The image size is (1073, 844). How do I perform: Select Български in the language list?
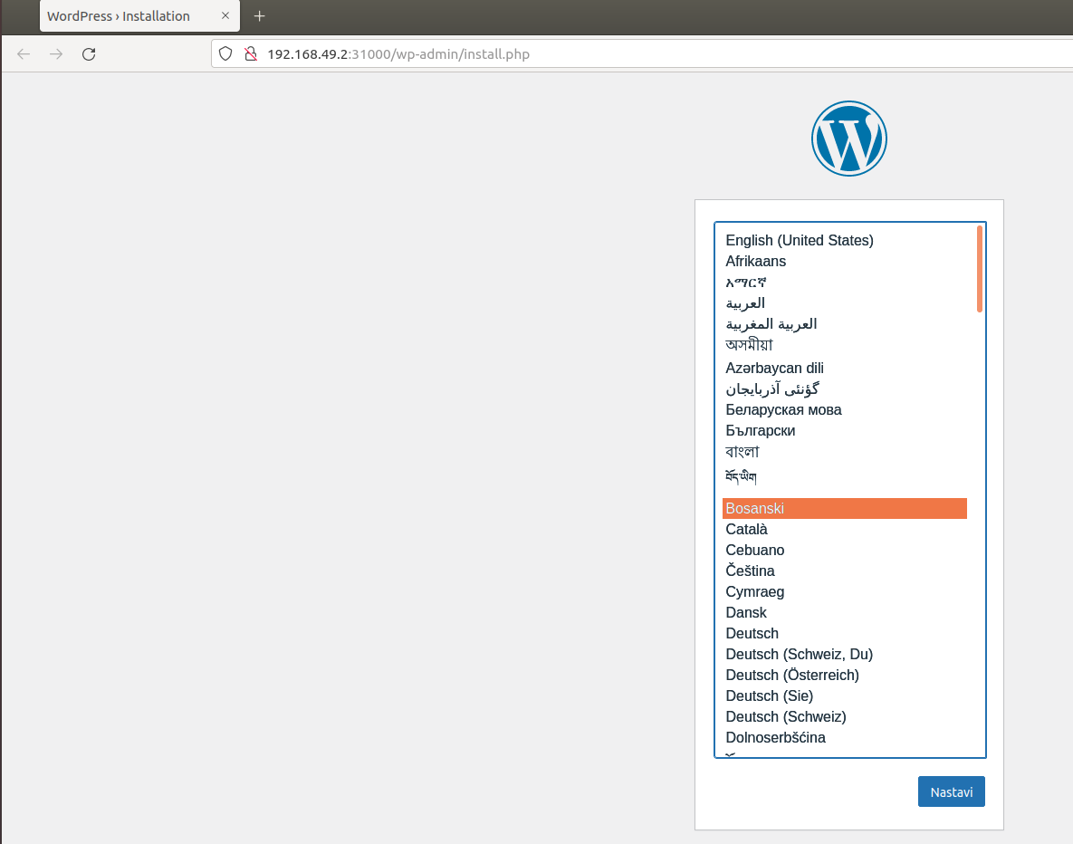pos(845,430)
